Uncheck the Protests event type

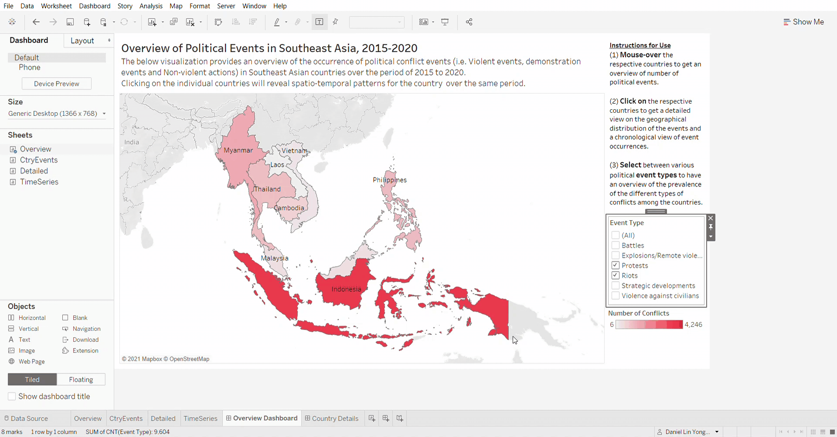pos(616,266)
